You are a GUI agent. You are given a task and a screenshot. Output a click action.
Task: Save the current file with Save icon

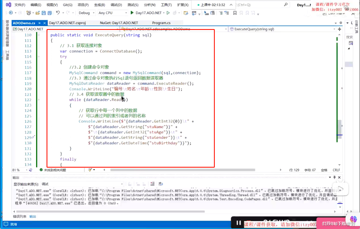tap(44, 13)
